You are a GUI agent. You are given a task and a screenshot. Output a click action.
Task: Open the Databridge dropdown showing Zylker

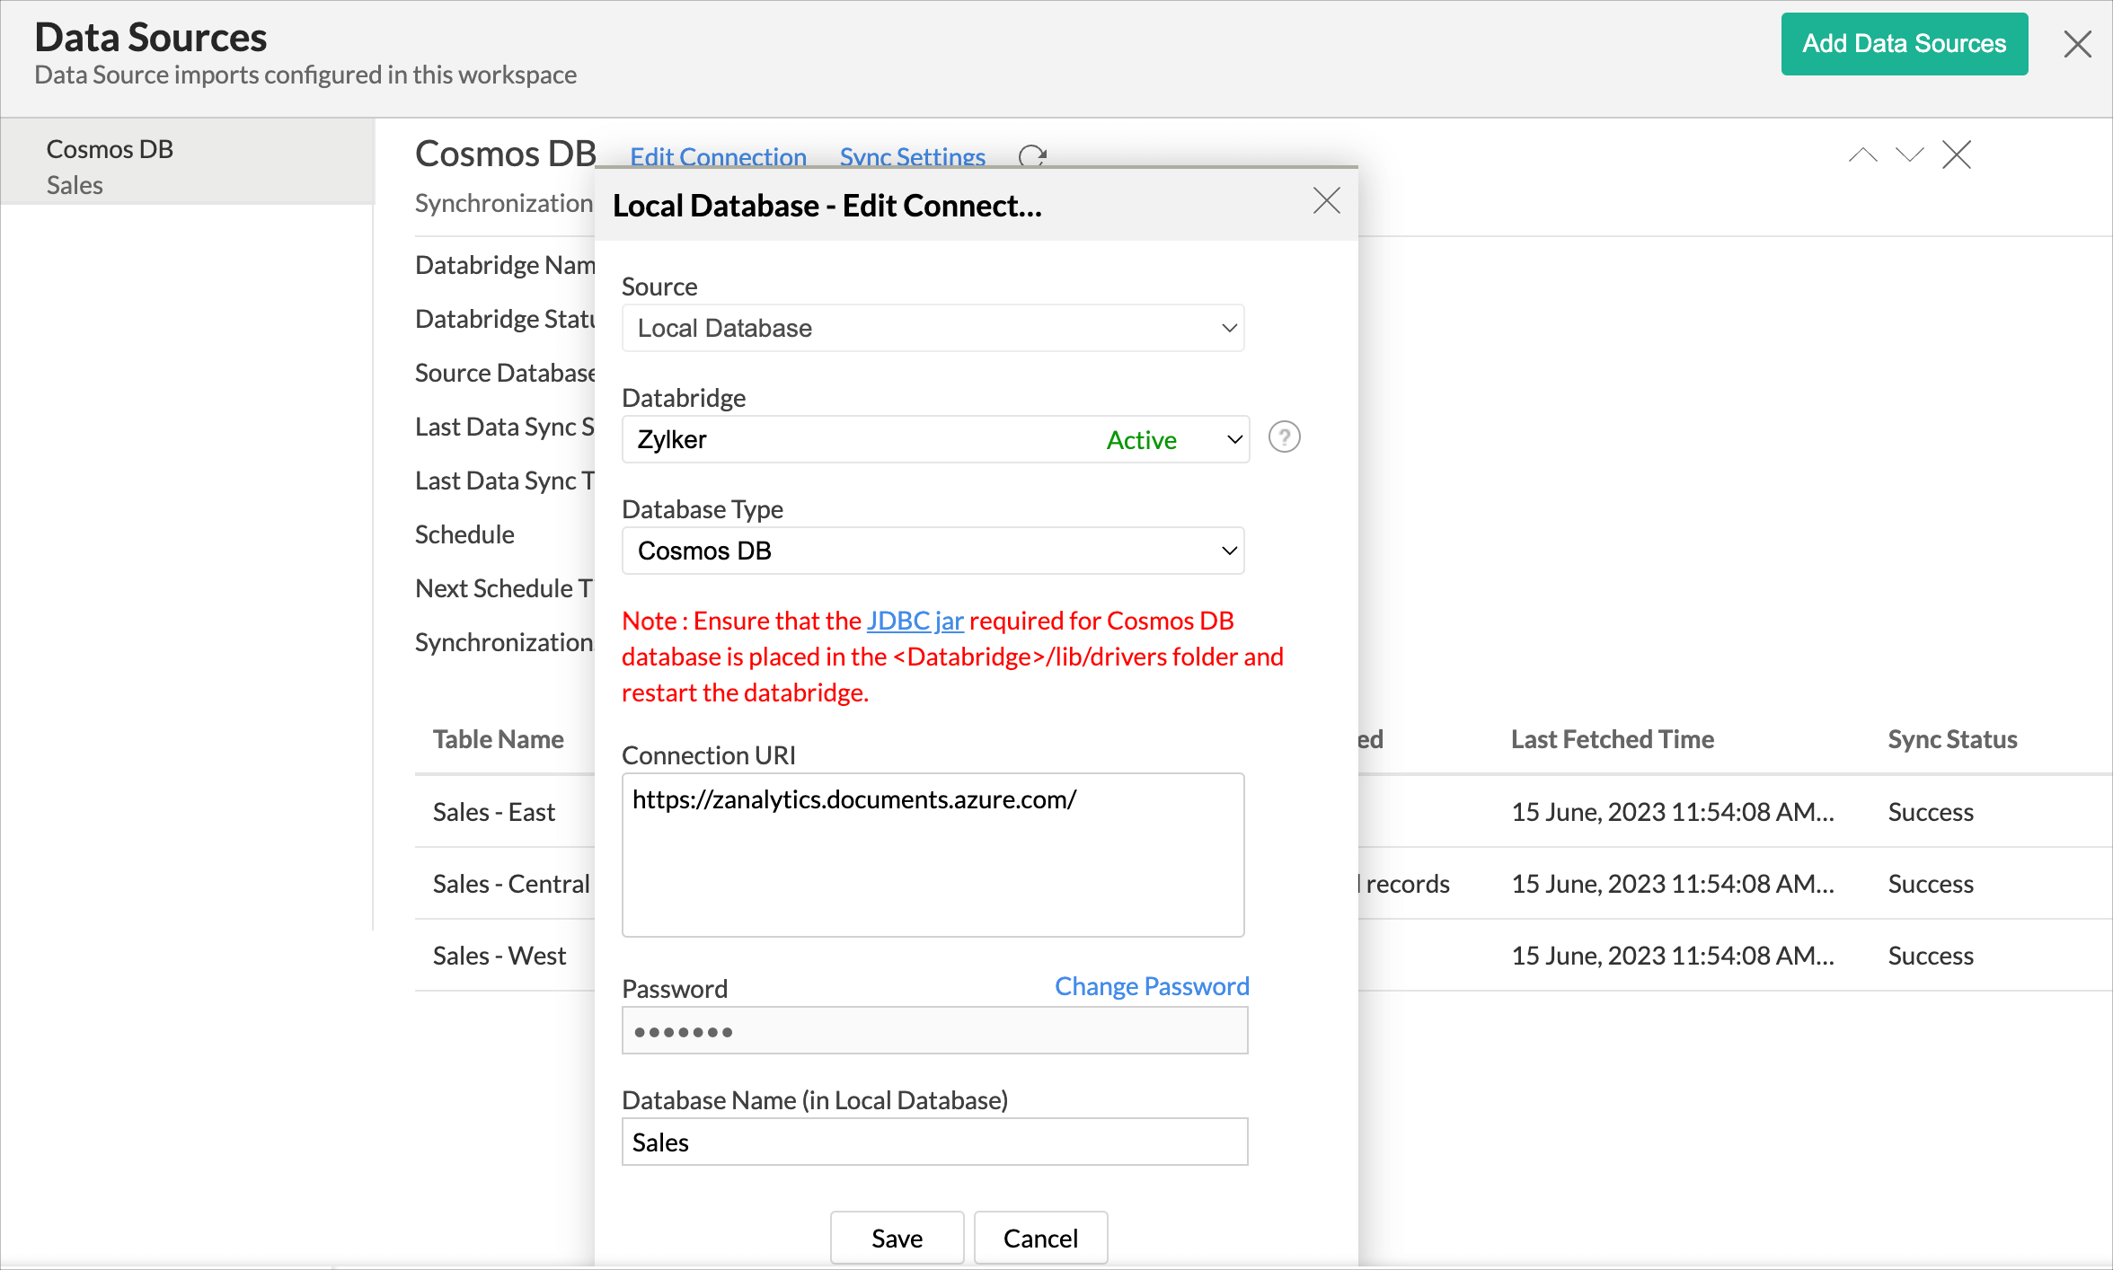pyautogui.click(x=935, y=439)
